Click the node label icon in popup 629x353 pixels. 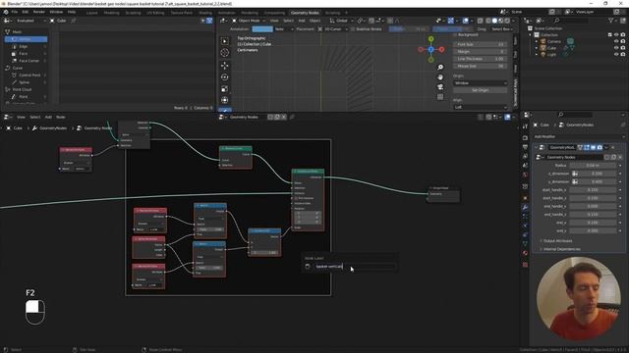pos(308,267)
